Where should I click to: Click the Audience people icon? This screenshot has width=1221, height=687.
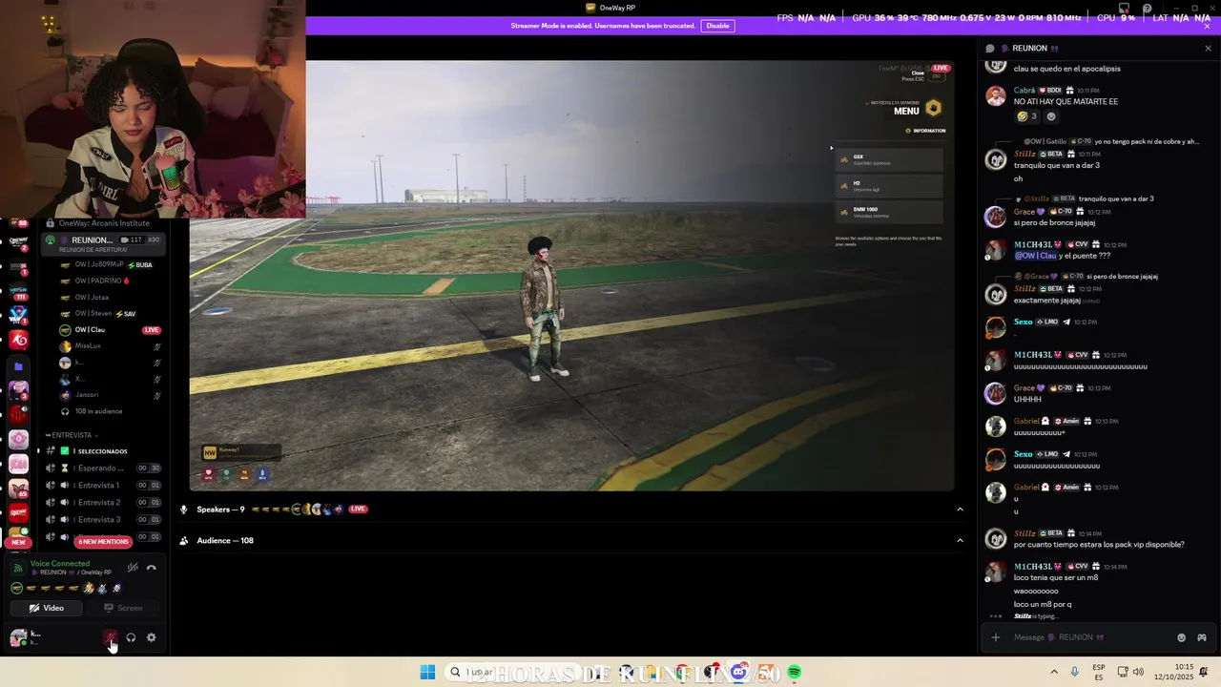pyautogui.click(x=183, y=541)
